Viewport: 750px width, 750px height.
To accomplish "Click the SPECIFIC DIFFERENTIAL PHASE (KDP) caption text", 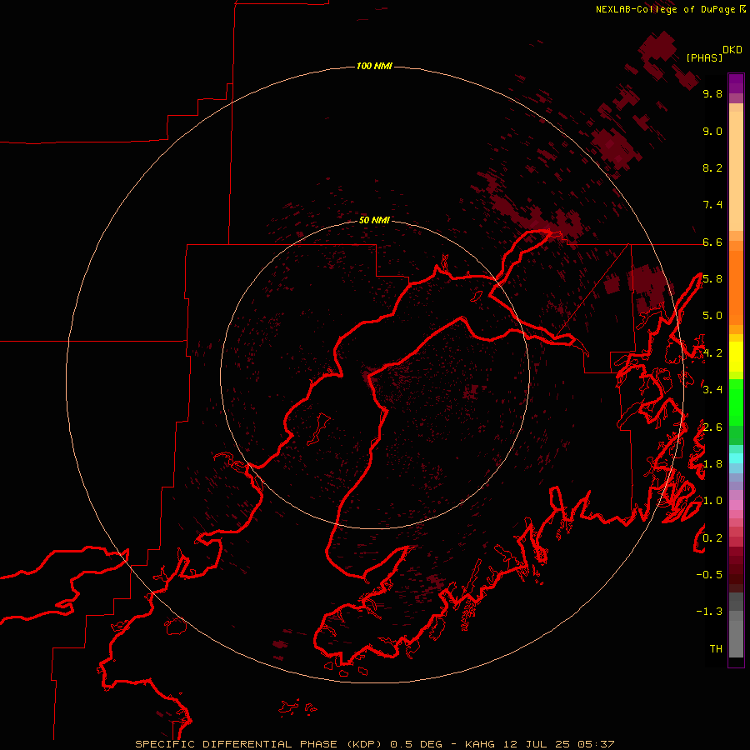I will [259, 744].
